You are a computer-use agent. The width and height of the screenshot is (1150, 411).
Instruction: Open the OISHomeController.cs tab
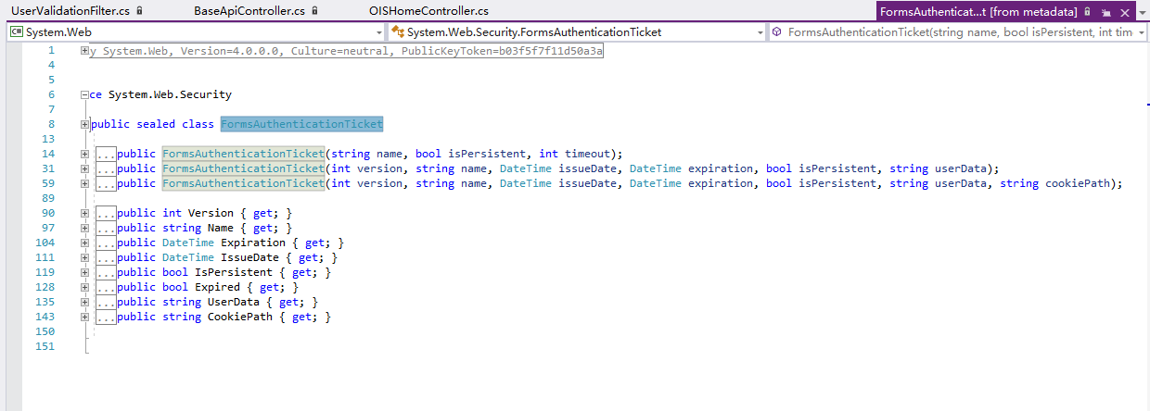coord(428,11)
